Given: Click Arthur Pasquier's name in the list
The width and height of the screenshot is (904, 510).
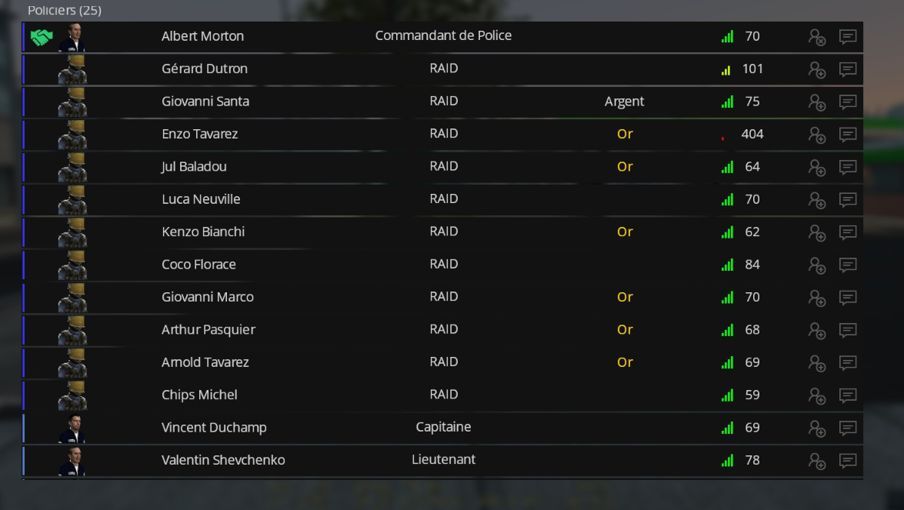Looking at the screenshot, I should click(x=208, y=330).
